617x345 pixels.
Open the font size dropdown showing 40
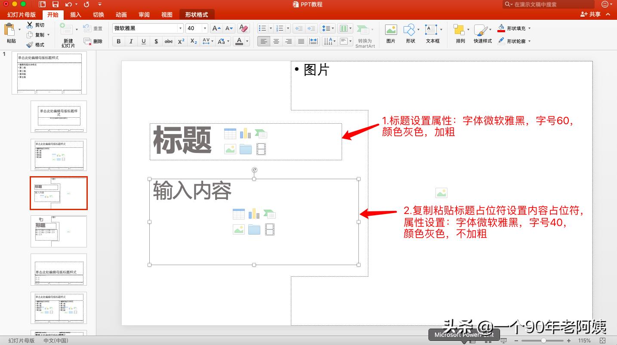click(x=204, y=28)
